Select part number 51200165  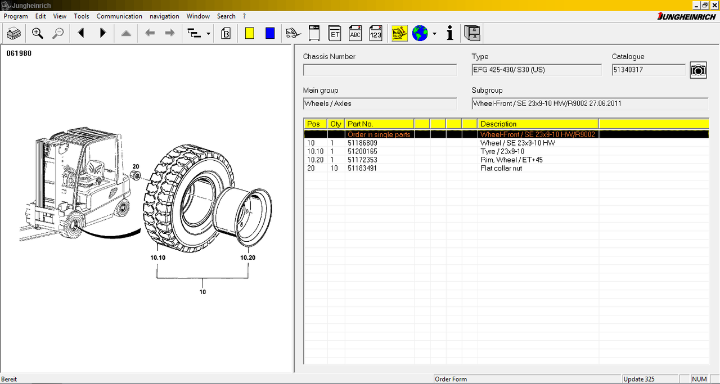pos(362,151)
